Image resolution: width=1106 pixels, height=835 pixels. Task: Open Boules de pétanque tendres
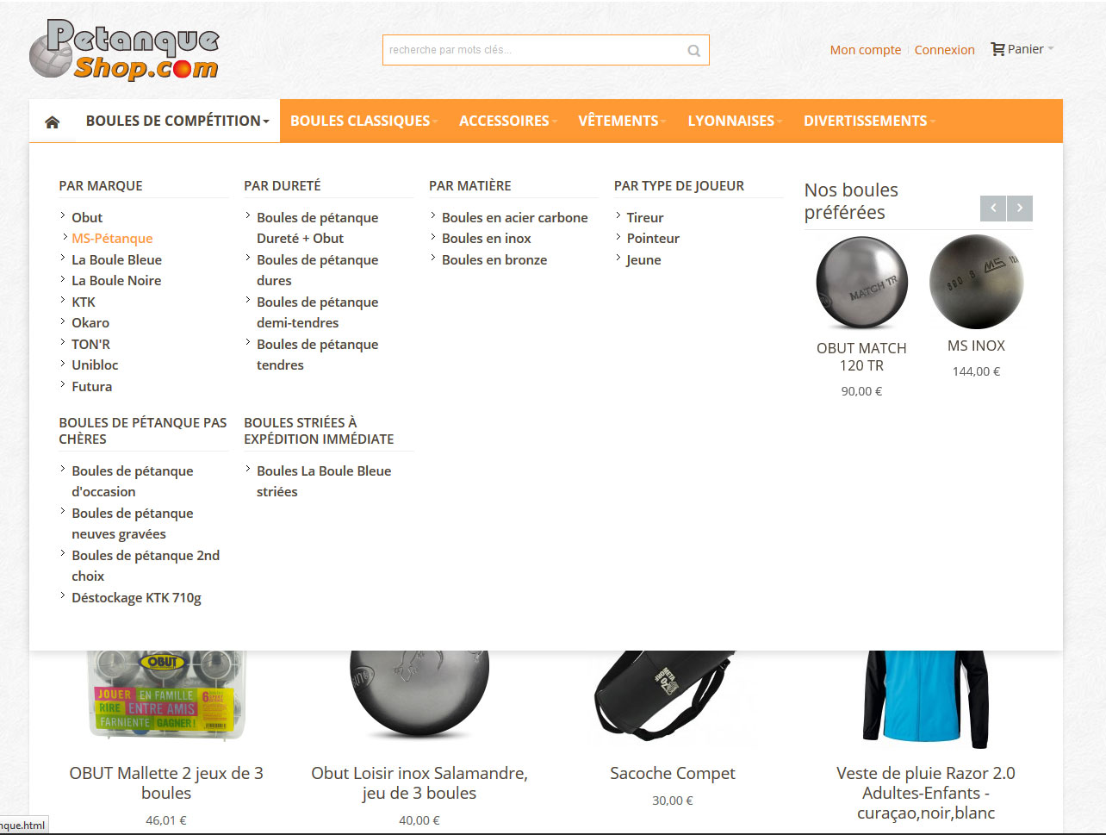(317, 355)
